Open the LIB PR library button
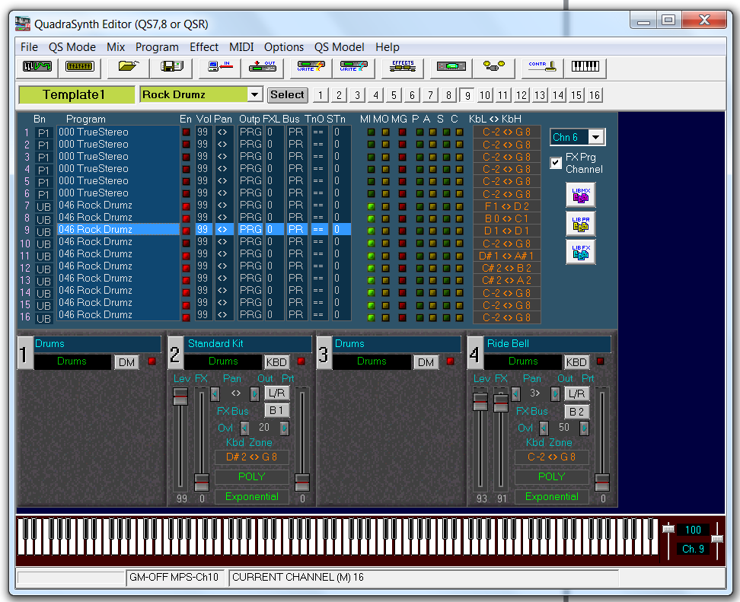The height and width of the screenshot is (602, 740). click(x=581, y=223)
